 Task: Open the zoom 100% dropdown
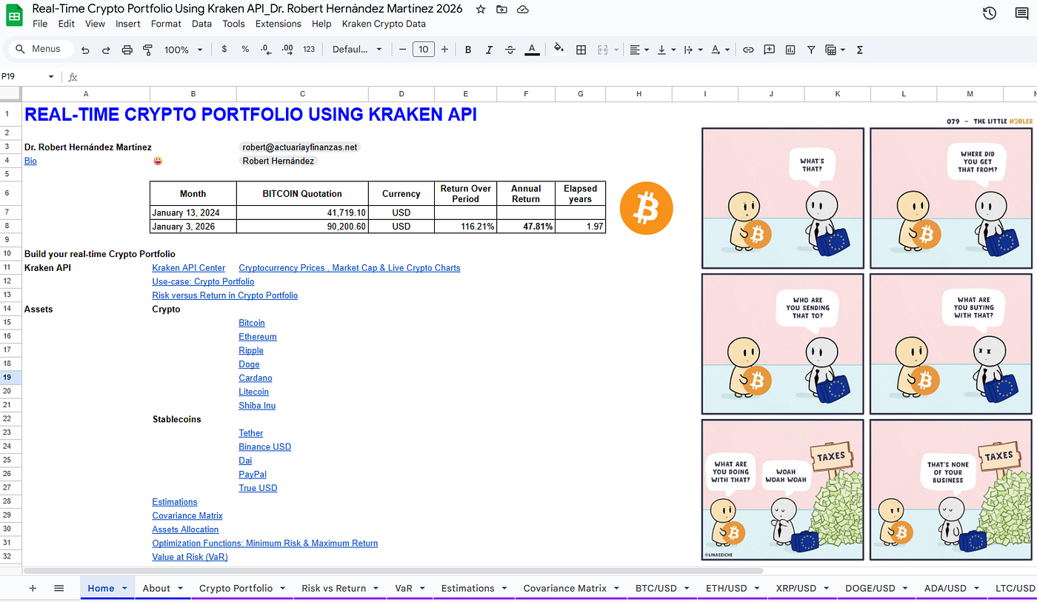184,50
